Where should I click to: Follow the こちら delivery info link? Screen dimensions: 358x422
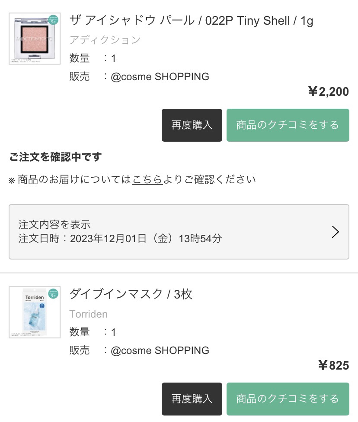(x=147, y=179)
